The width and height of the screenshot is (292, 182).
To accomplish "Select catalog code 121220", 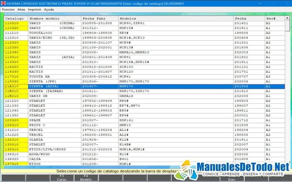I will click(x=16, y=101).
